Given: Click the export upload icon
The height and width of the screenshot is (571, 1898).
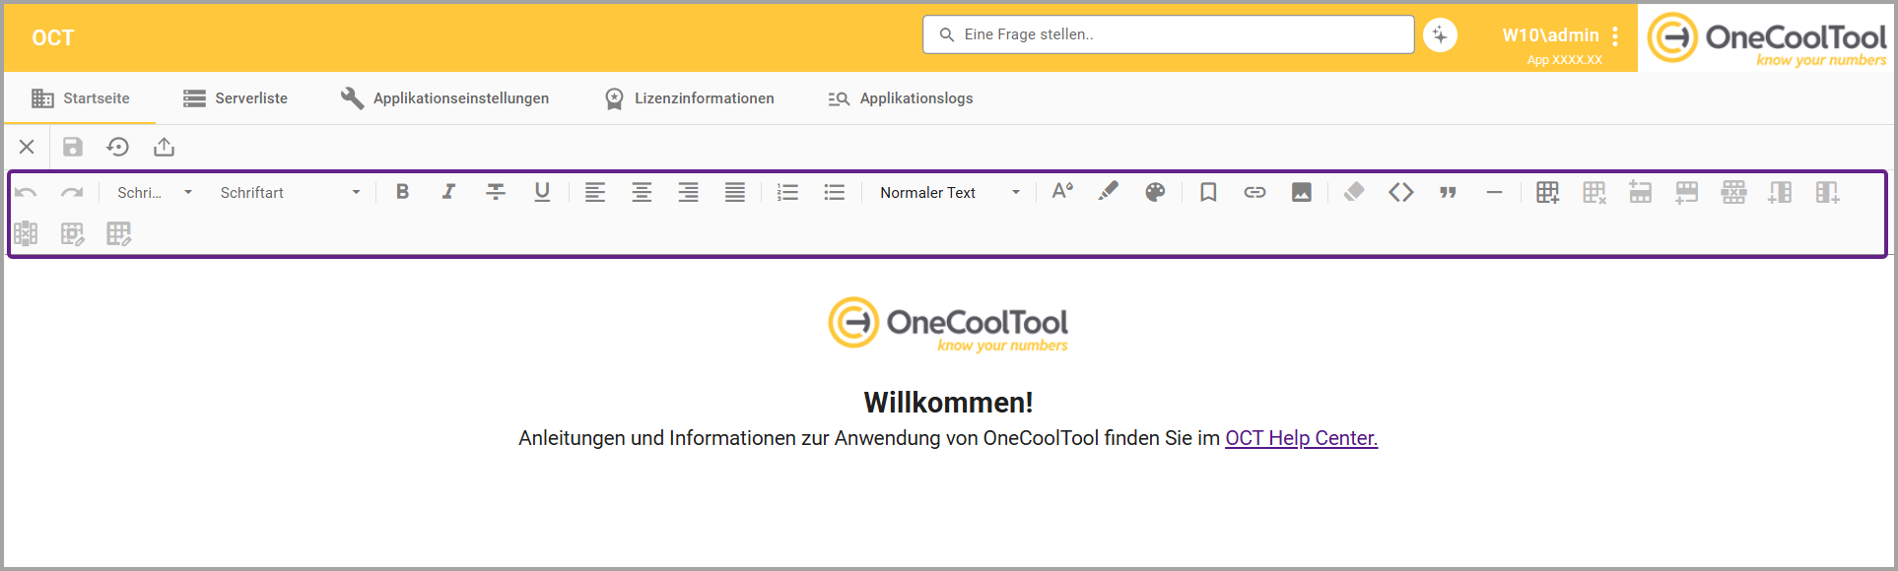Looking at the screenshot, I should tap(165, 147).
